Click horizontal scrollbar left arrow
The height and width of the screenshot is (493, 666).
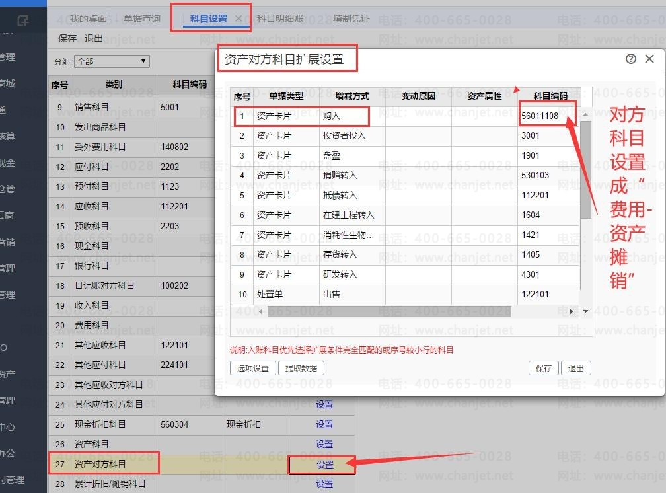coord(260,311)
